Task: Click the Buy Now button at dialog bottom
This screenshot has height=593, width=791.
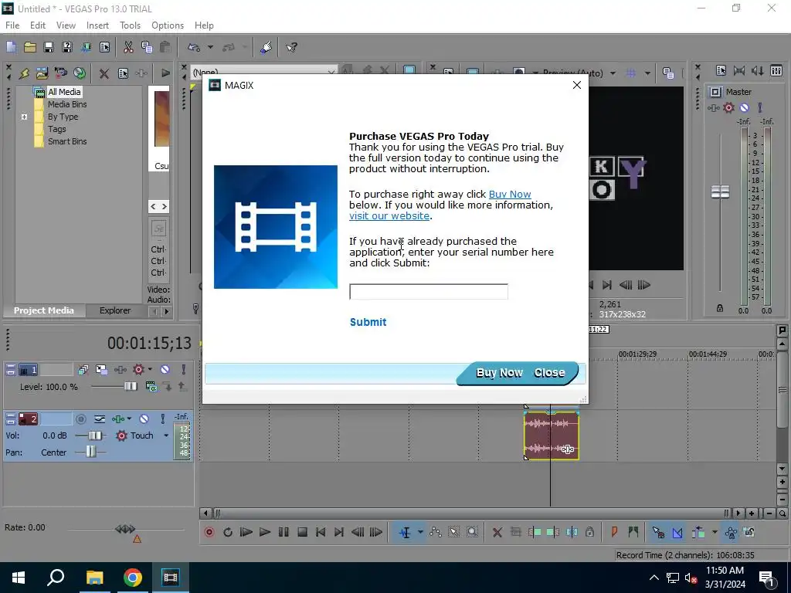Action: (x=499, y=373)
